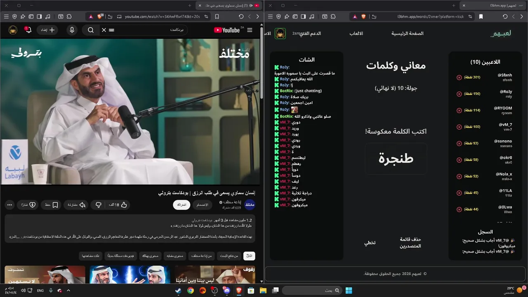Select the محتوى مشابه chip
The image size is (528, 297).
pos(174,256)
